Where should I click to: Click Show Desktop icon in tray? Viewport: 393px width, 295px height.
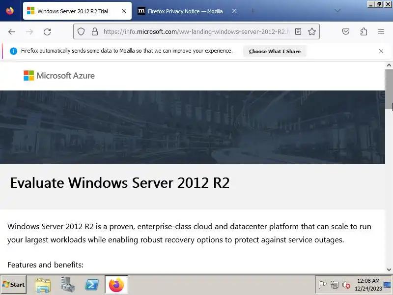387,285
